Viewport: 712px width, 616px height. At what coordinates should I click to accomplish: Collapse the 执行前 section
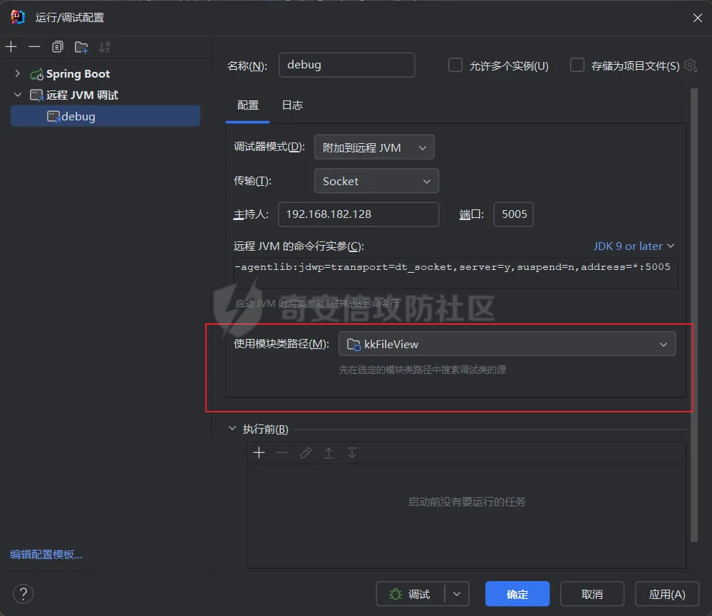pos(232,429)
